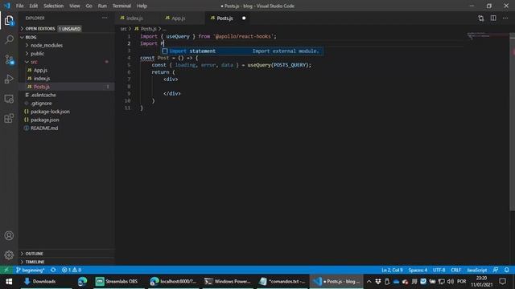Show hidden tray icons chevron
This screenshot has height=289, width=515.
[x=369, y=282]
